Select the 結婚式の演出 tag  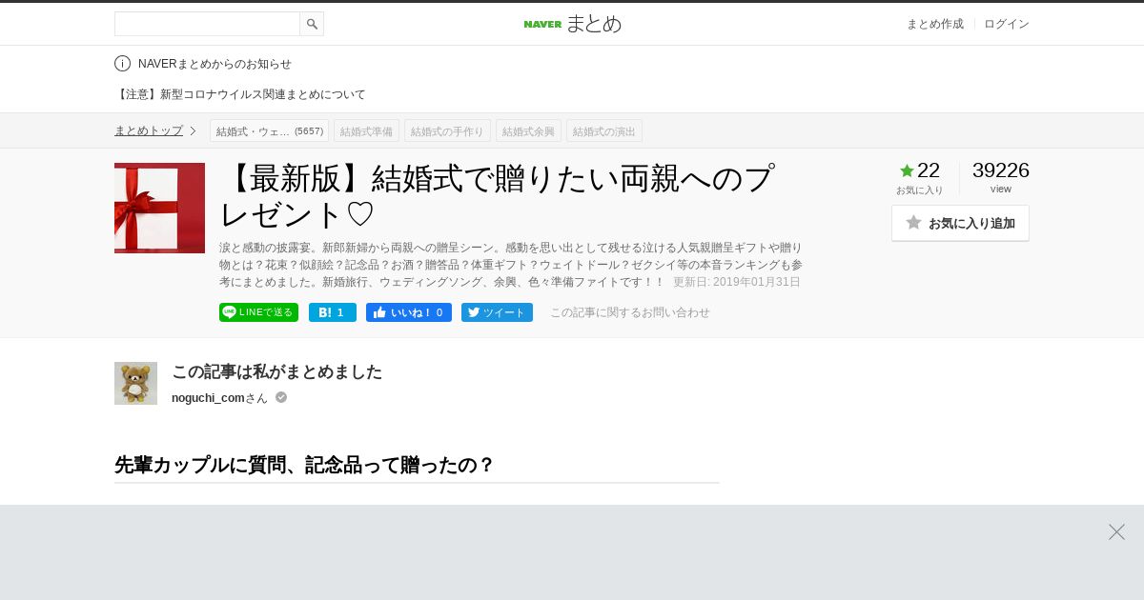603,130
